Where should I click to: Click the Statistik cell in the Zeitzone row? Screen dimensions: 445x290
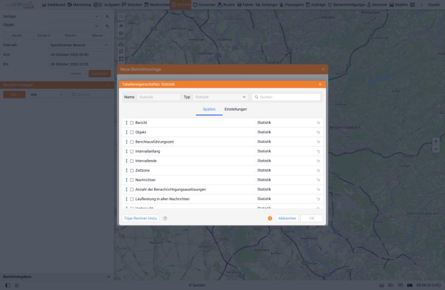pyautogui.click(x=264, y=171)
